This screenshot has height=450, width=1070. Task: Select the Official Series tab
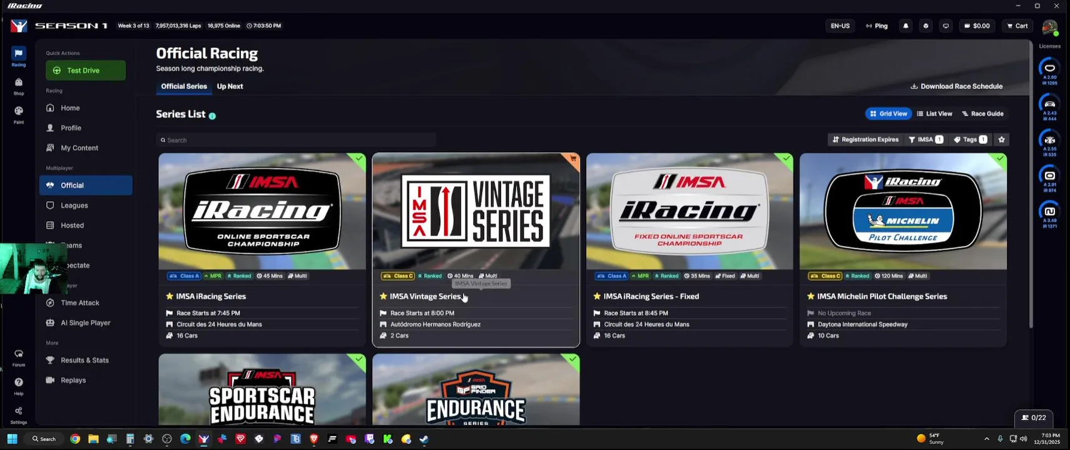click(184, 86)
